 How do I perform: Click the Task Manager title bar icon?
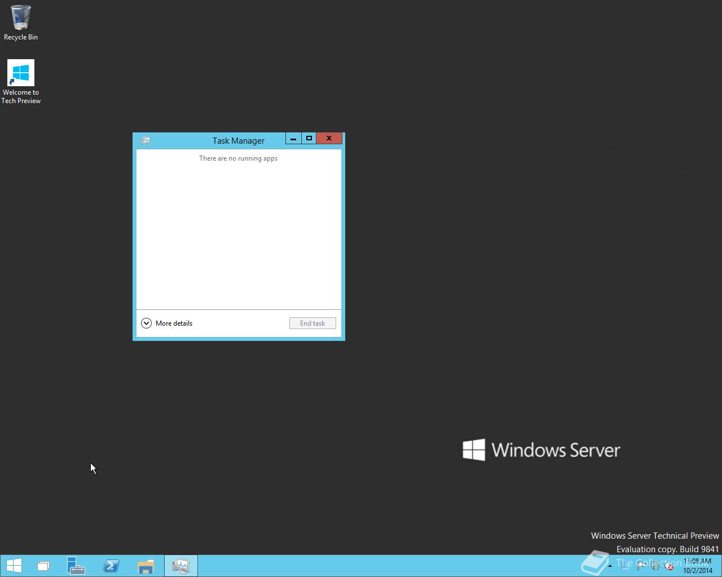click(x=145, y=141)
